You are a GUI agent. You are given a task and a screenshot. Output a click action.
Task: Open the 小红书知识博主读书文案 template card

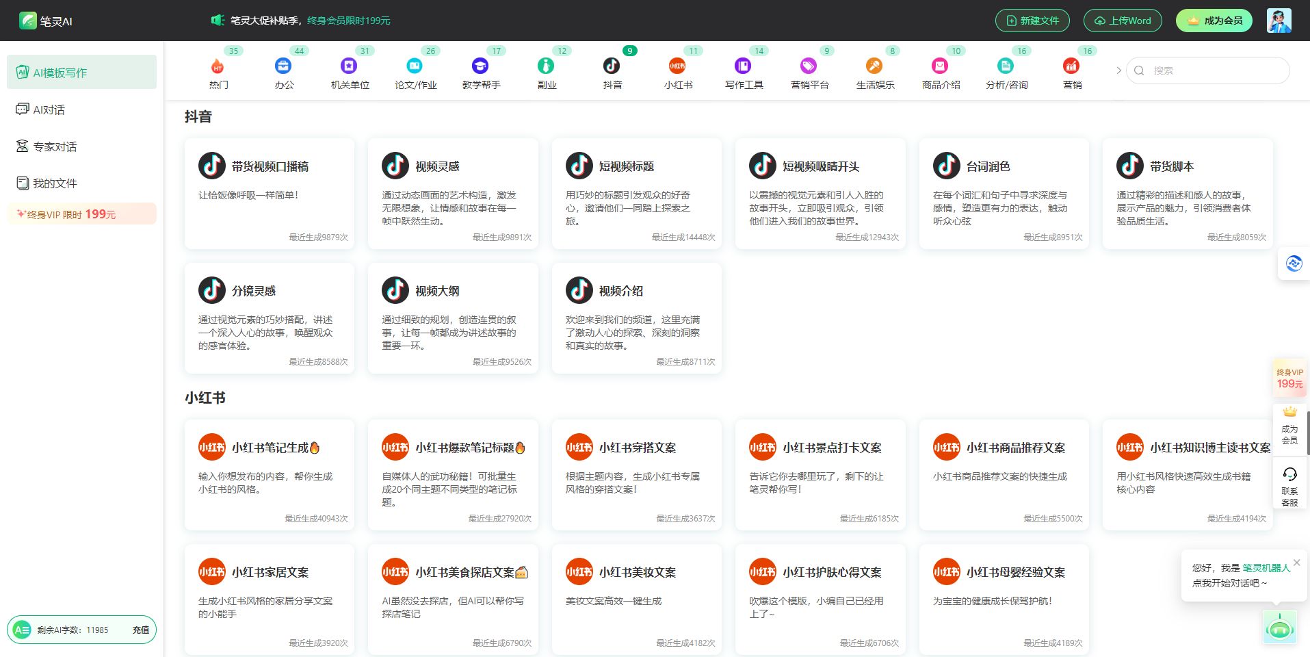[1188, 474]
